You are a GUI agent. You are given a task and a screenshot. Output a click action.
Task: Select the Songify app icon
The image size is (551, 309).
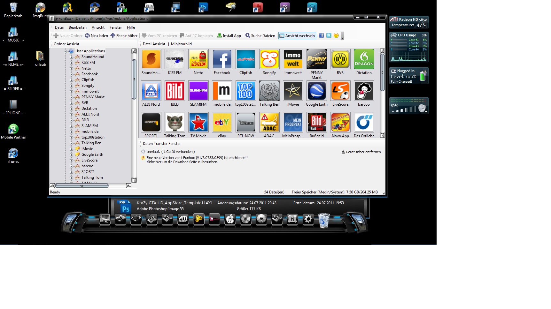[269, 59]
